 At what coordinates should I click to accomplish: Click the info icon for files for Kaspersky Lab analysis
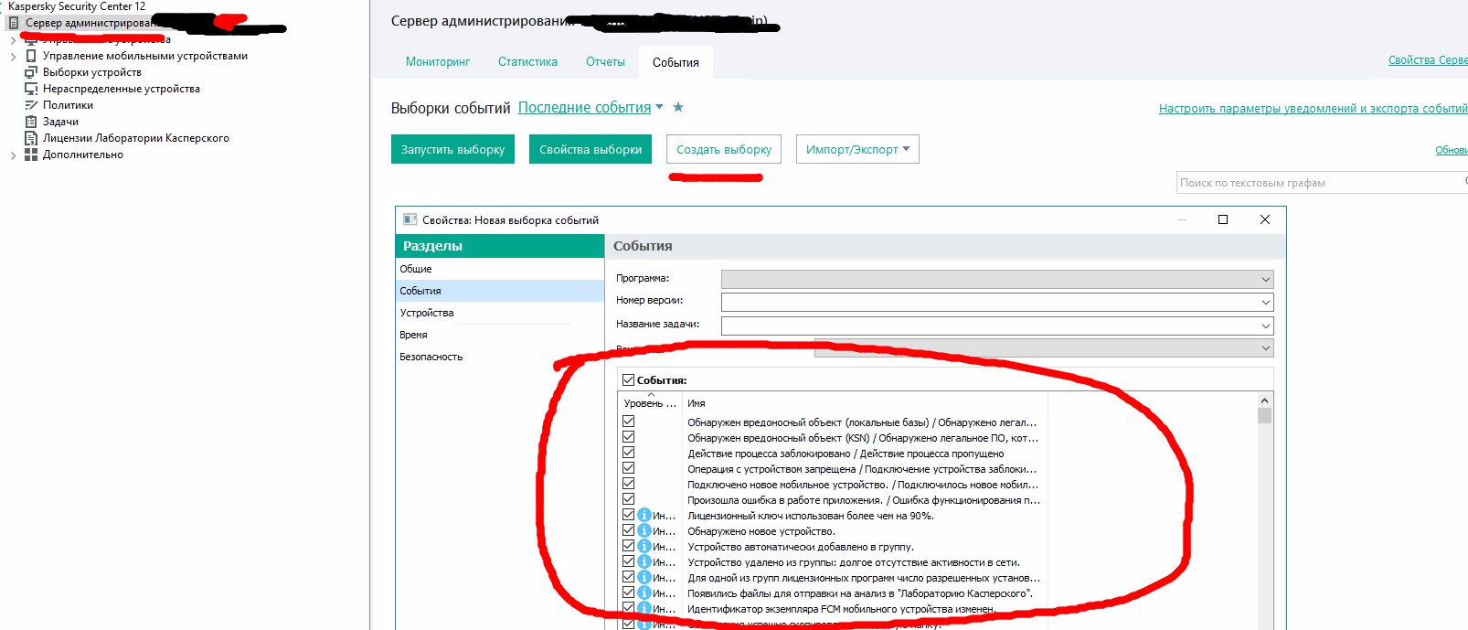point(644,593)
